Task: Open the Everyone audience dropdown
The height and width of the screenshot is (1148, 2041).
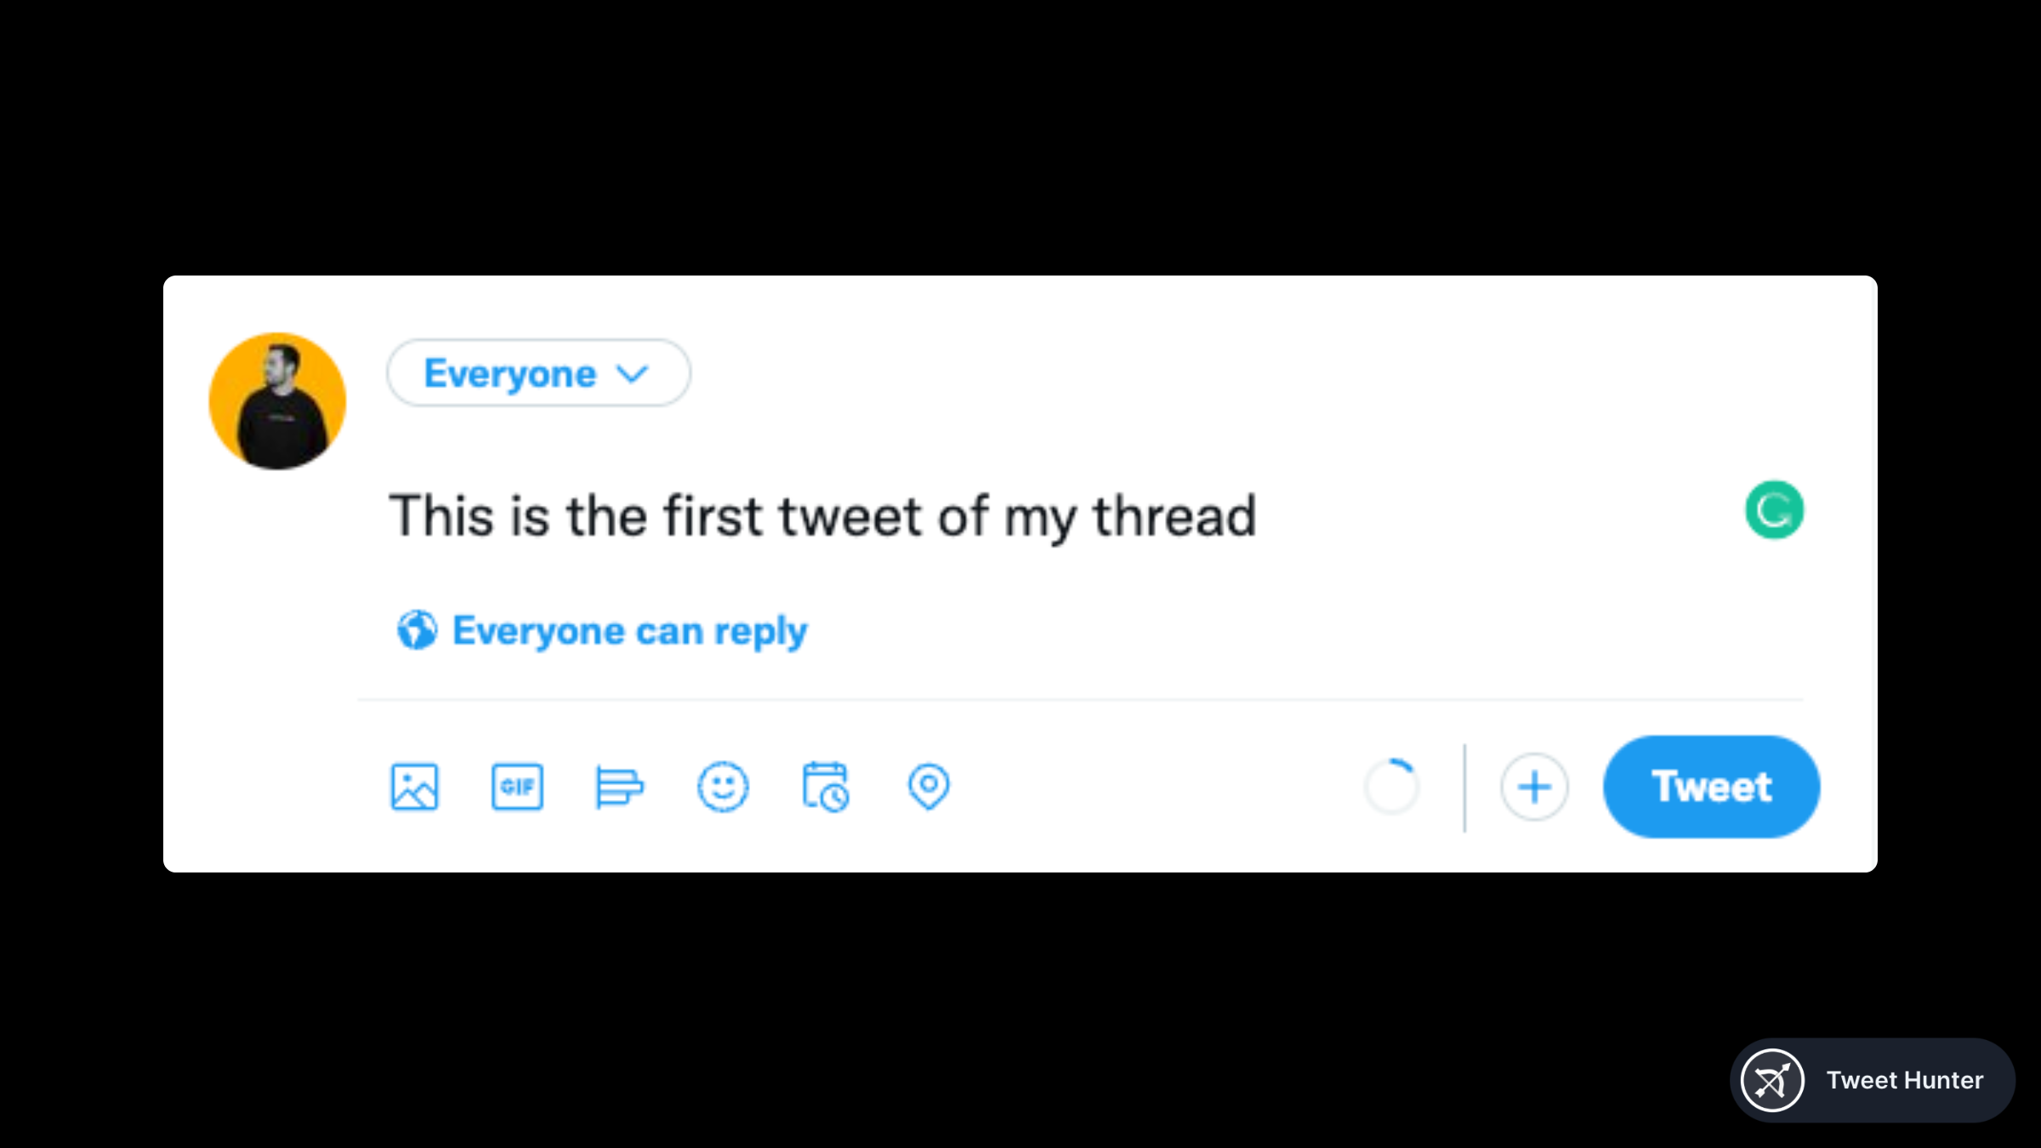Action: [x=537, y=372]
